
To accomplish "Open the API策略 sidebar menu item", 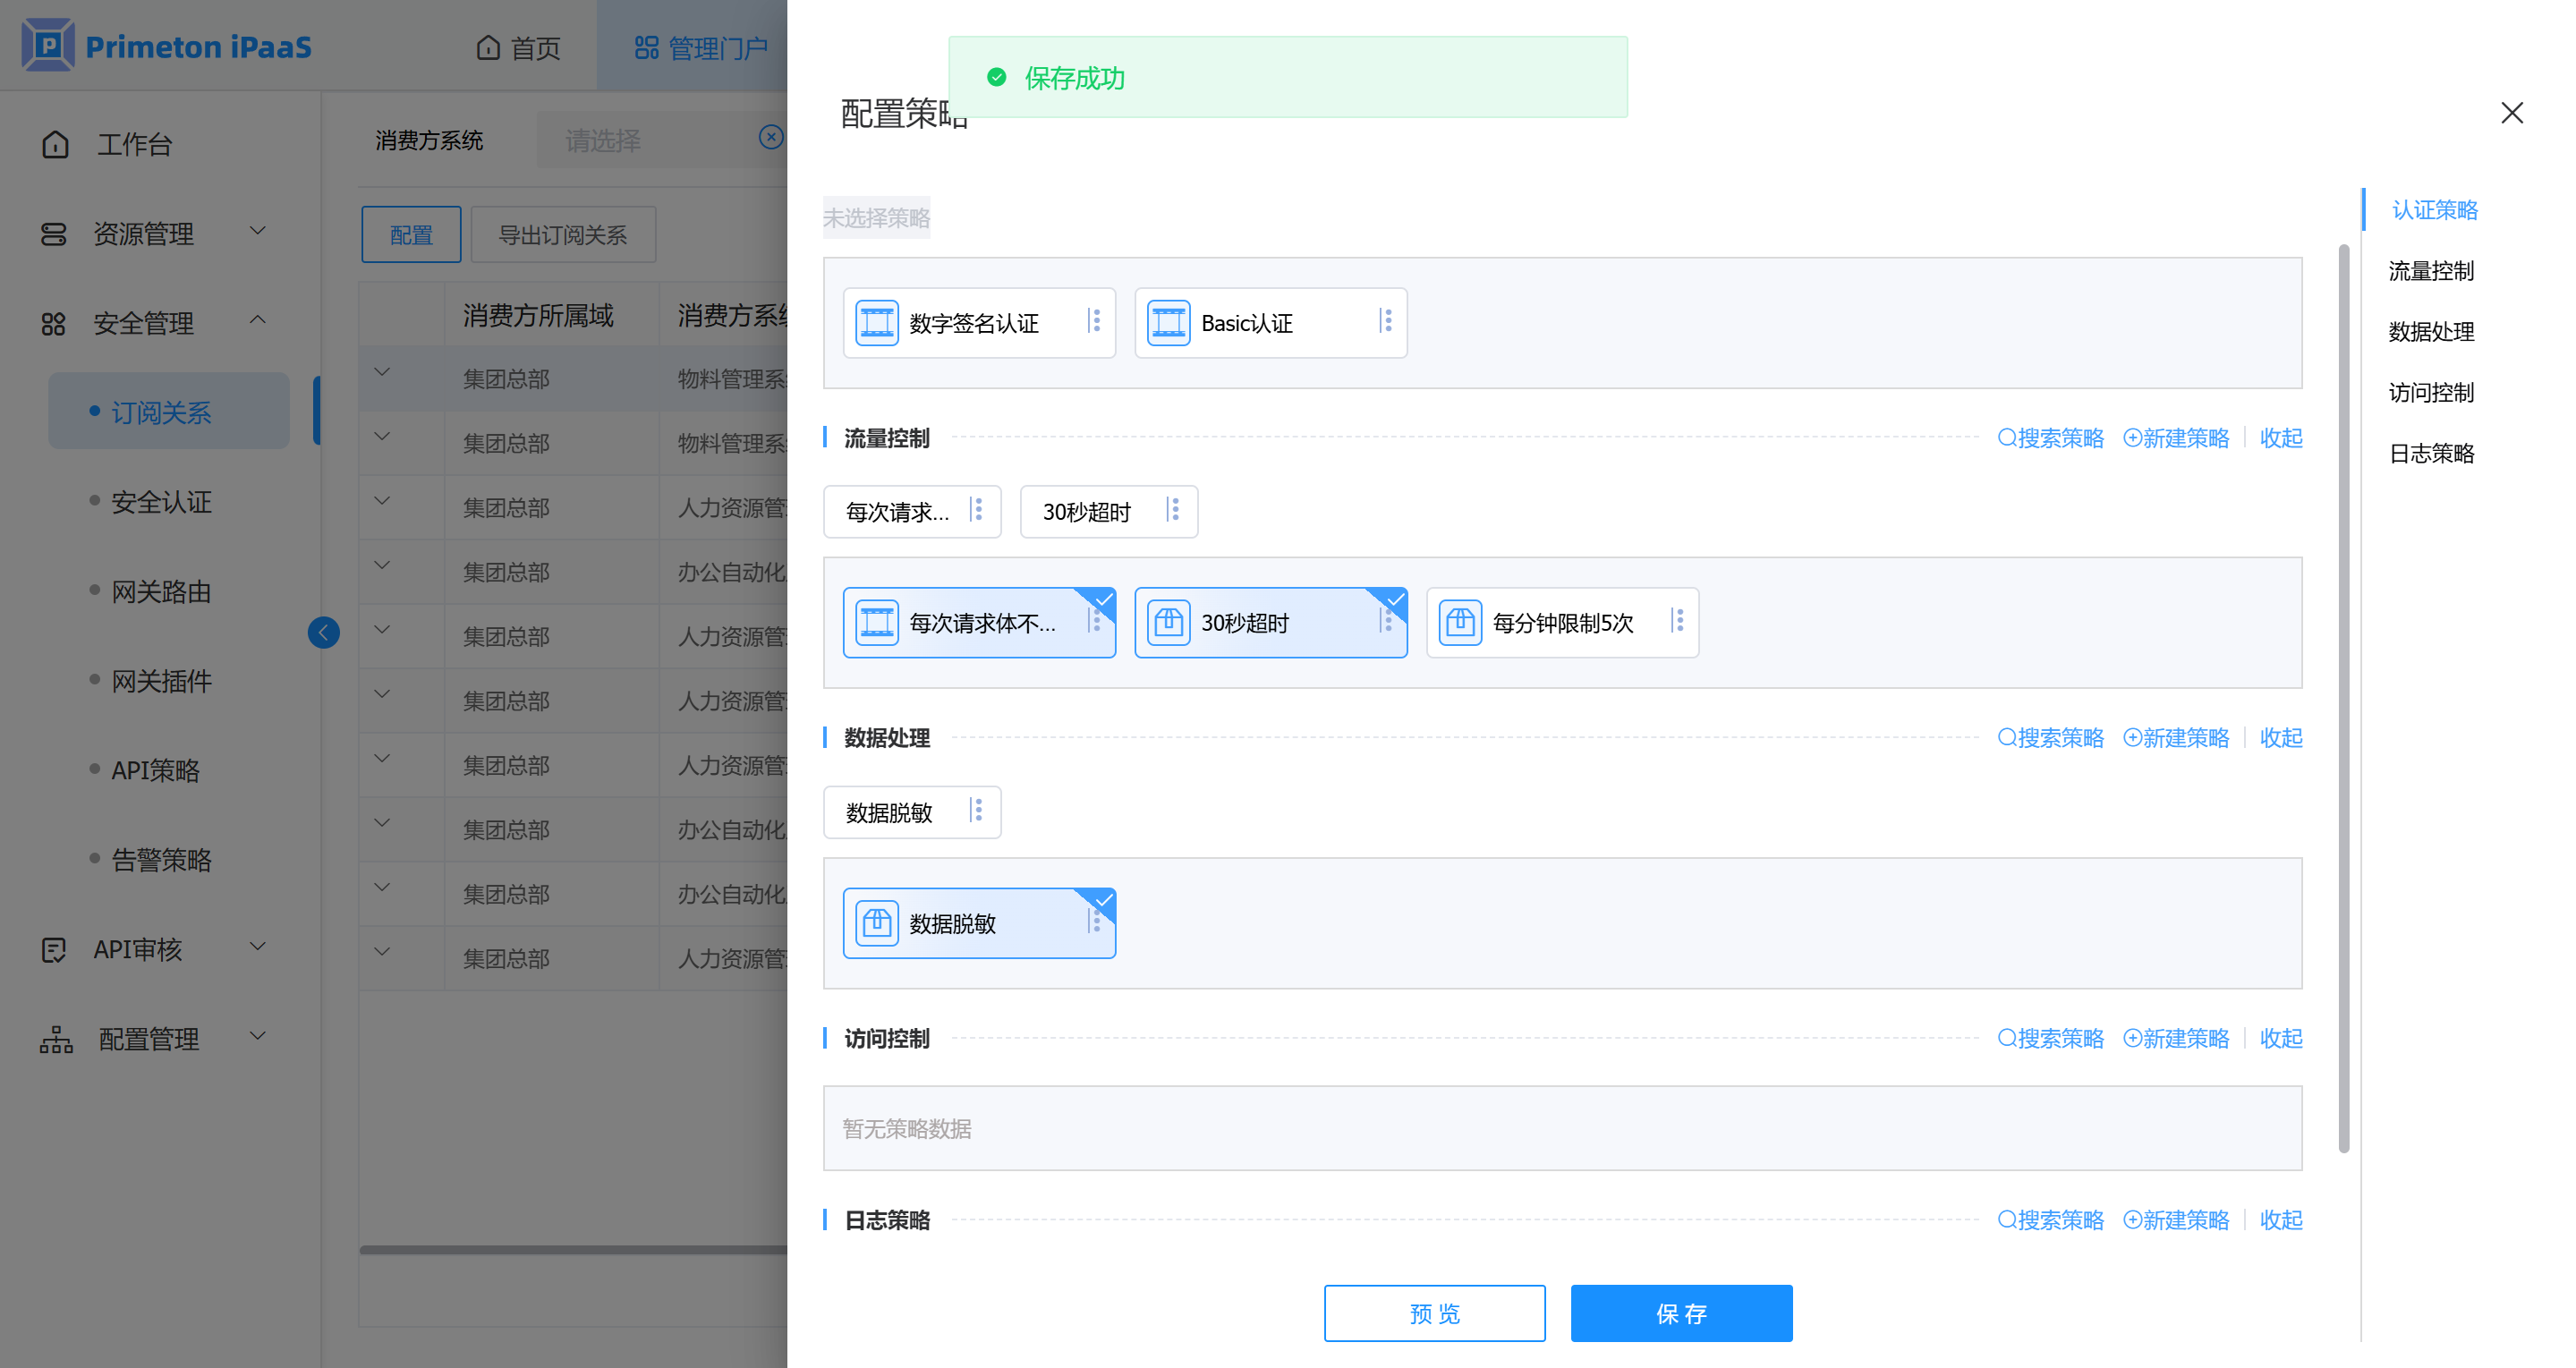I will coord(155,770).
